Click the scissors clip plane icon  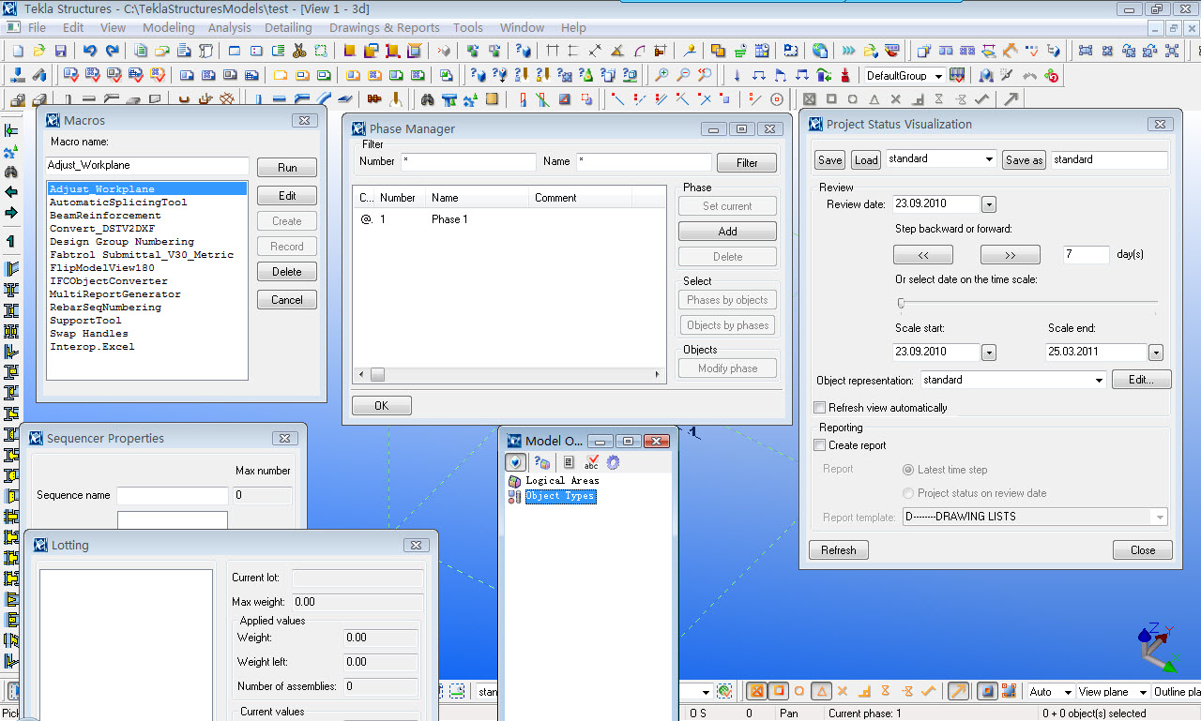click(x=300, y=51)
